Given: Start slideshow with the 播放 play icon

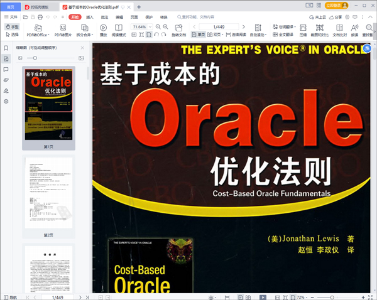Looking at the screenshot, I should 104,30.
